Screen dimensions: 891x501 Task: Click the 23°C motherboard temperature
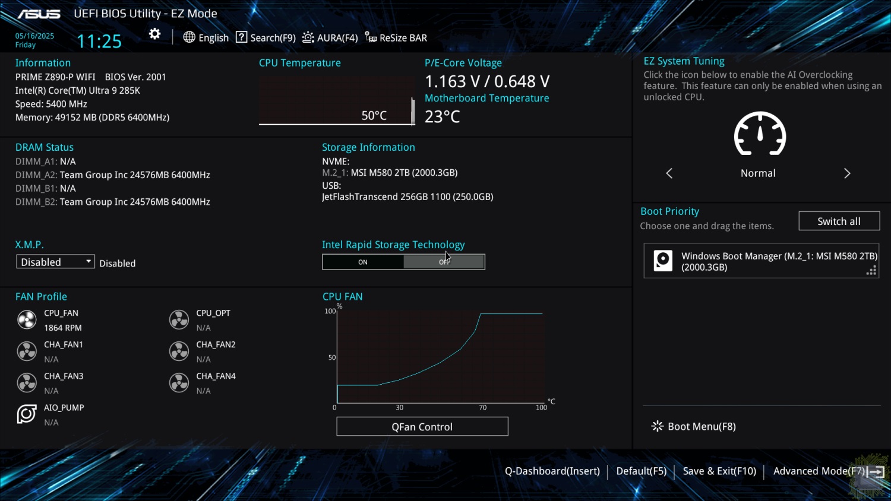point(443,116)
